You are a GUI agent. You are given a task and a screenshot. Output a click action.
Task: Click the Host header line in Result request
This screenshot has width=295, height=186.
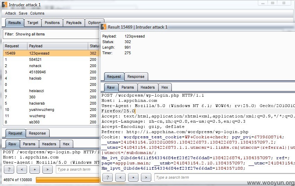click(x=129, y=100)
